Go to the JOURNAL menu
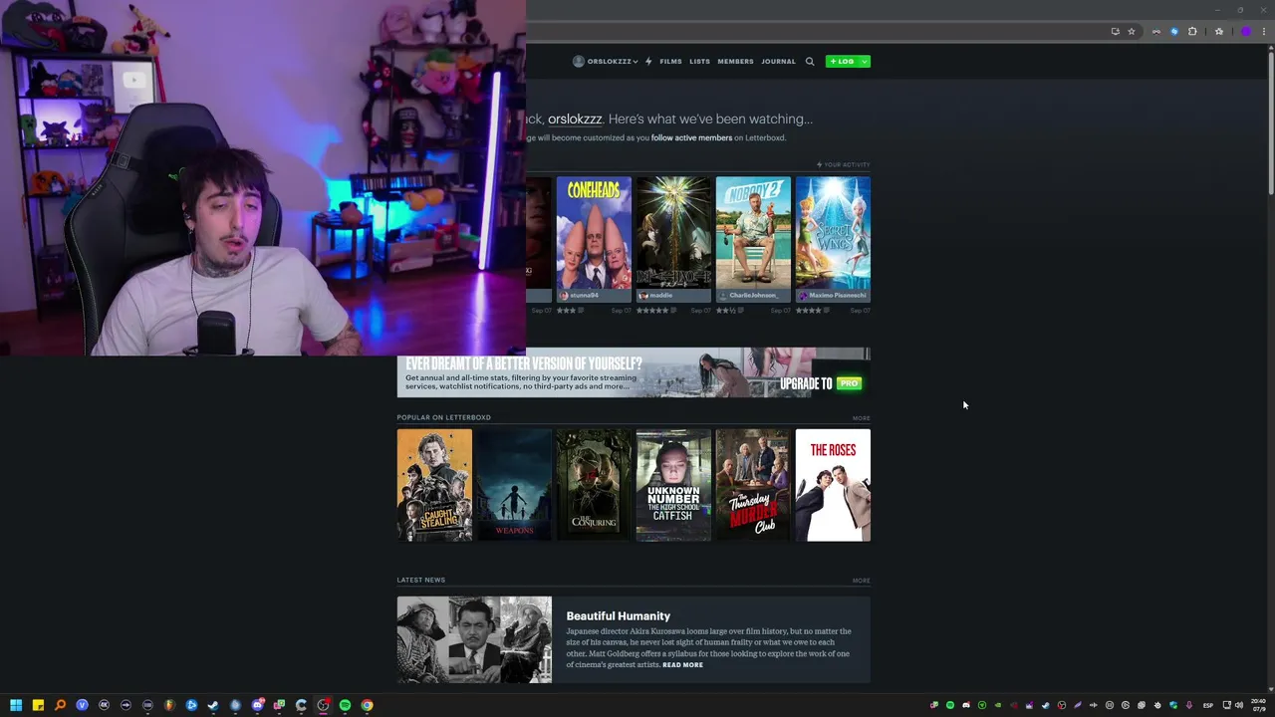Viewport: 1275px width, 717px height. coord(778,62)
